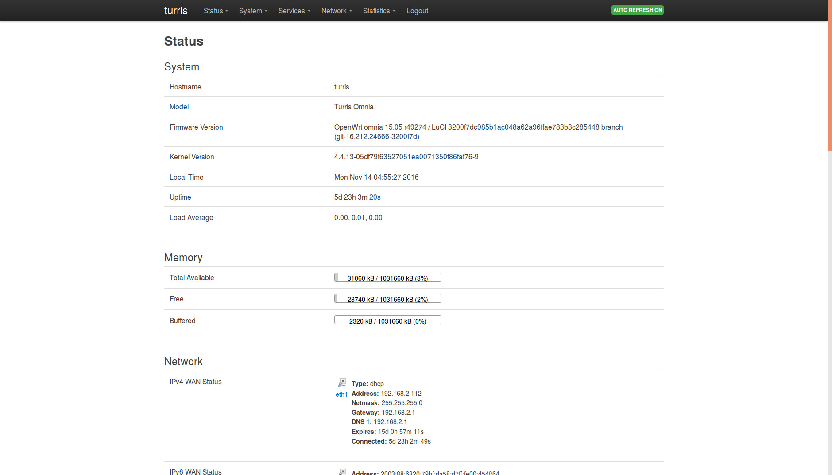Toggle the AUTO REFRESH ON switch
This screenshot has width=832, height=475.
(637, 9)
